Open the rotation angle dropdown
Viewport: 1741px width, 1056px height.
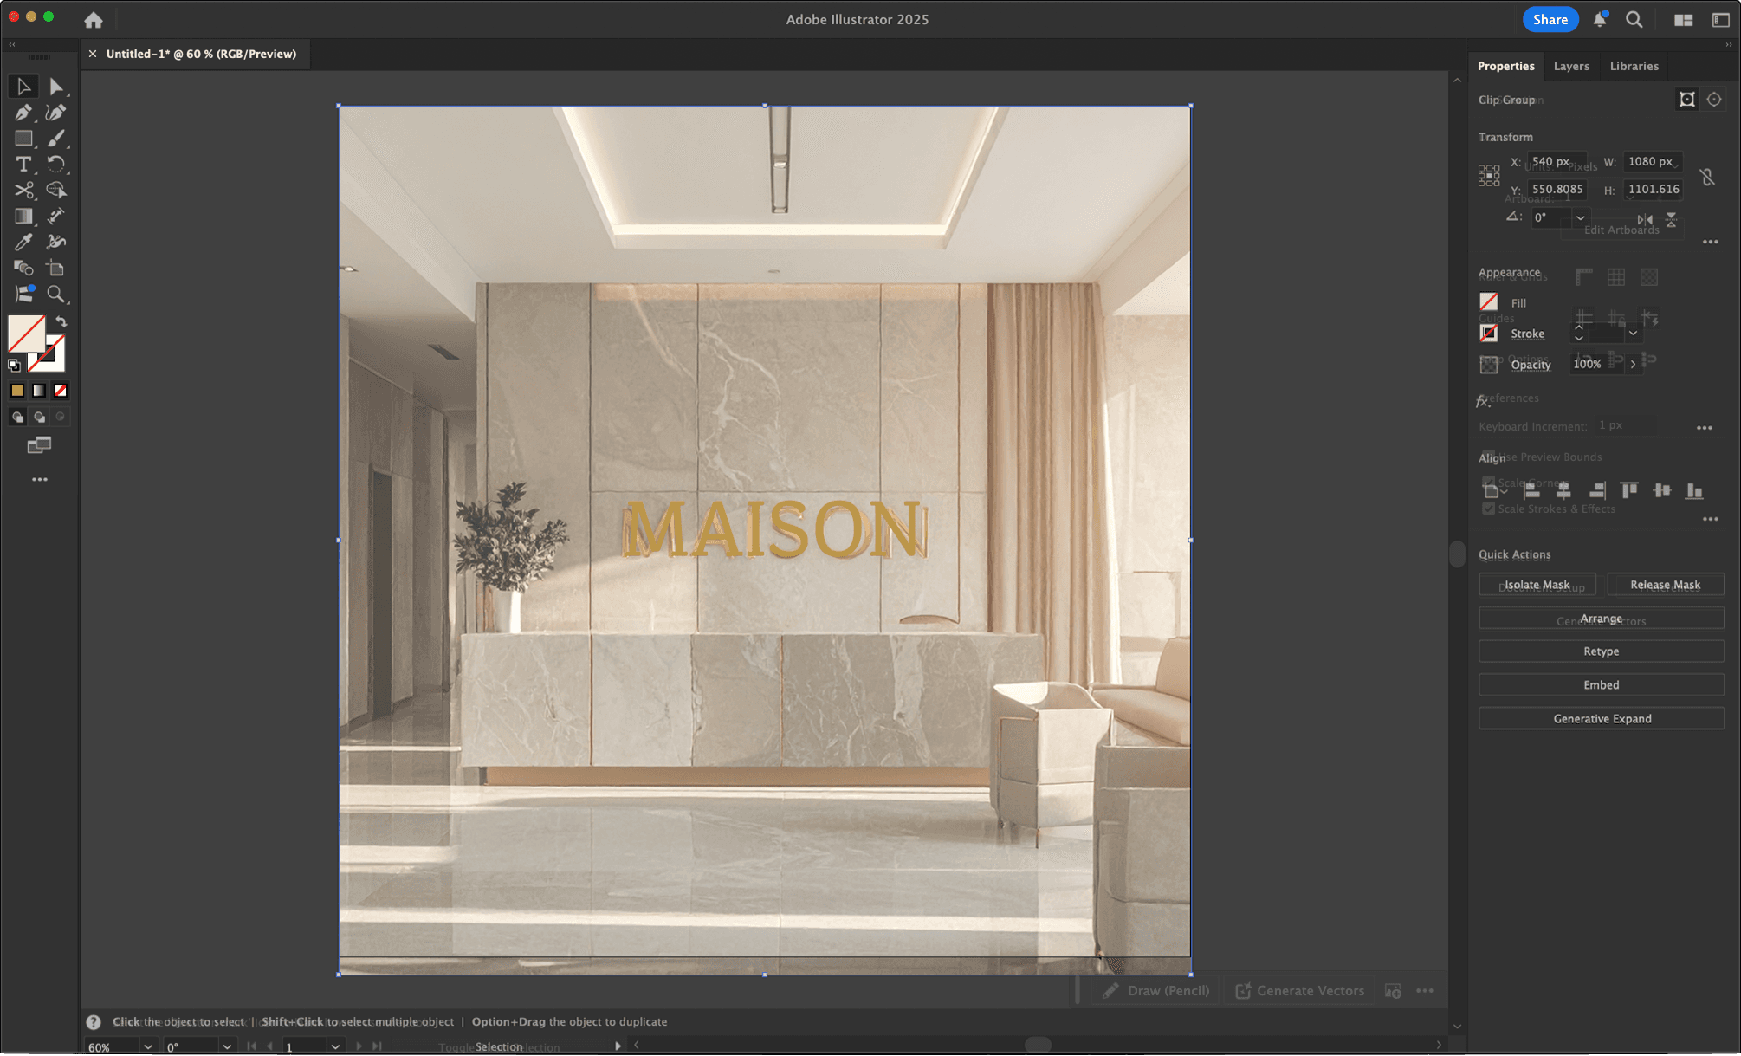1580,217
